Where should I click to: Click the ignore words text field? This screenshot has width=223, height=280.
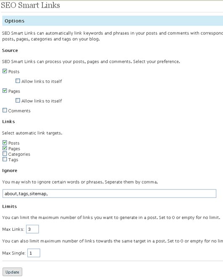tap(109, 194)
